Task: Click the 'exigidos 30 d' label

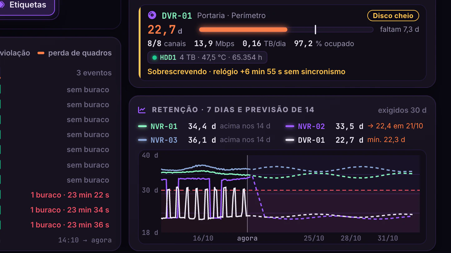Action: (x=402, y=110)
